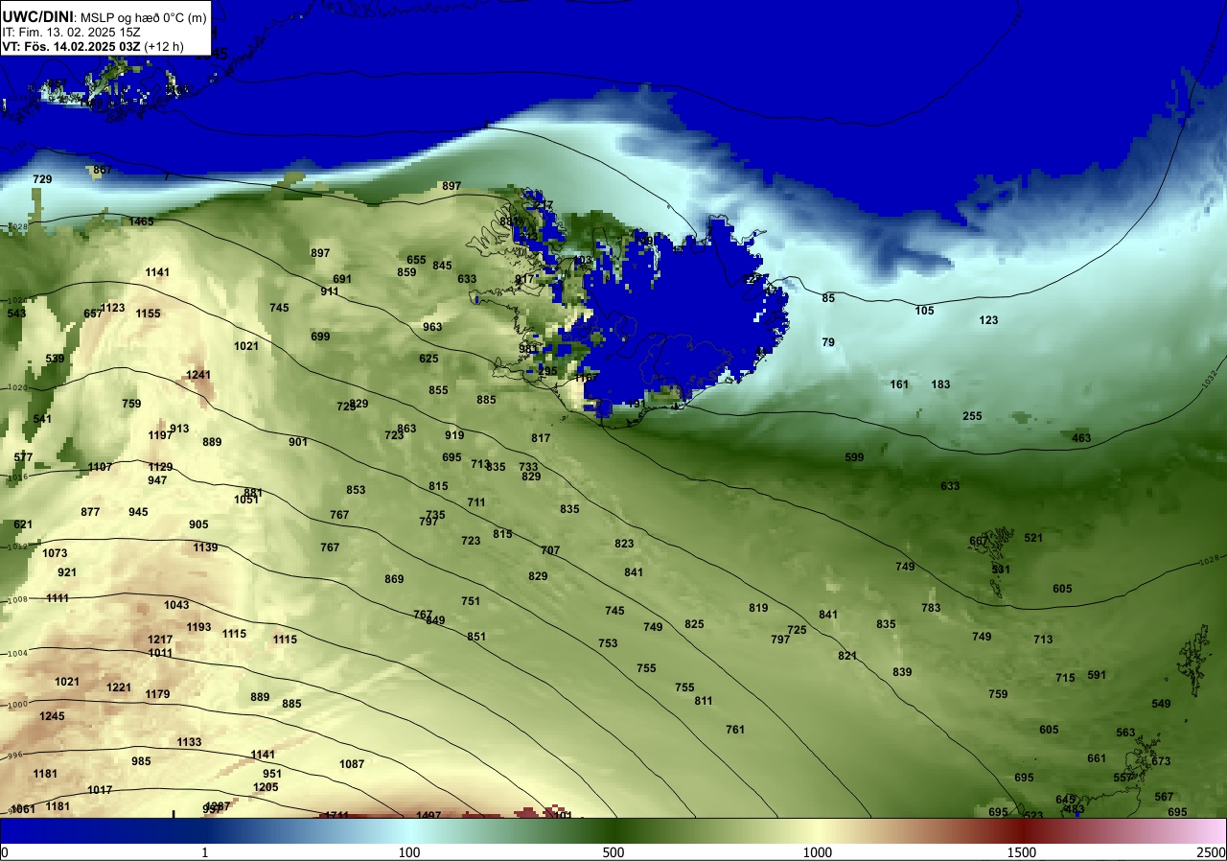Image resolution: width=1227 pixels, height=861 pixels.
Task: Click the VT valid time line
Action: (x=93, y=46)
